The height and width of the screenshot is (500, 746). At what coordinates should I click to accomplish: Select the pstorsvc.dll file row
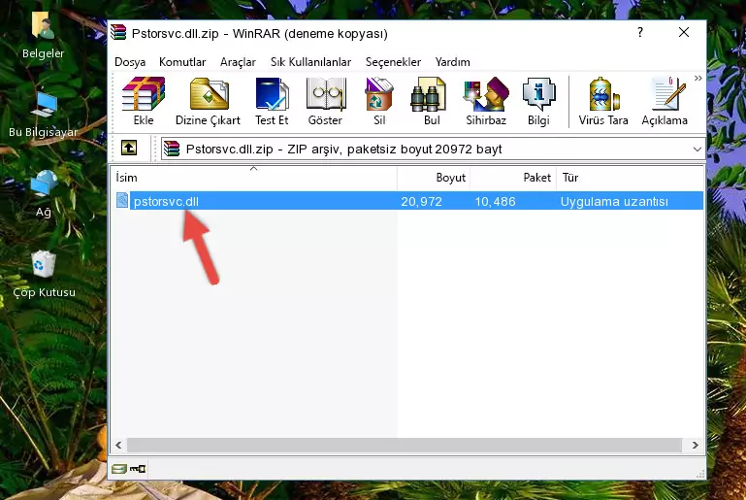pyautogui.click(x=408, y=201)
